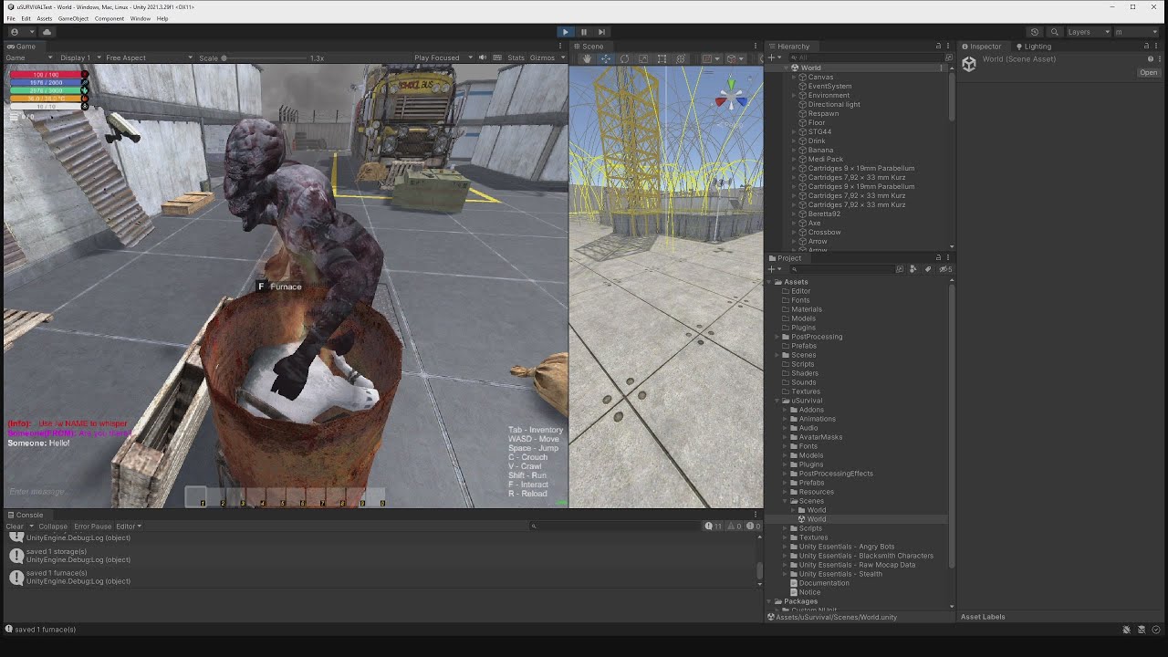Image resolution: width=1168 pixels, height=657 pixels.
Task: Select the Rotate tool in Scene
Action: pos(624,58)
